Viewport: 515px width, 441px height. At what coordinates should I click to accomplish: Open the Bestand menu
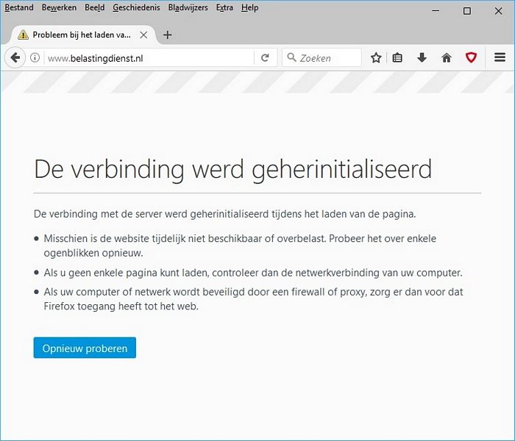pos(19,8)
